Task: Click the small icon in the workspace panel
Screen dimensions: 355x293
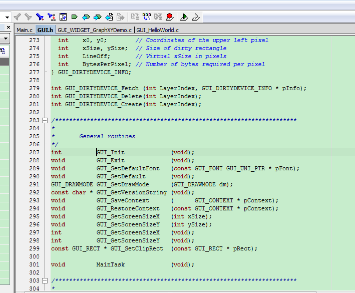Action: 3,51
